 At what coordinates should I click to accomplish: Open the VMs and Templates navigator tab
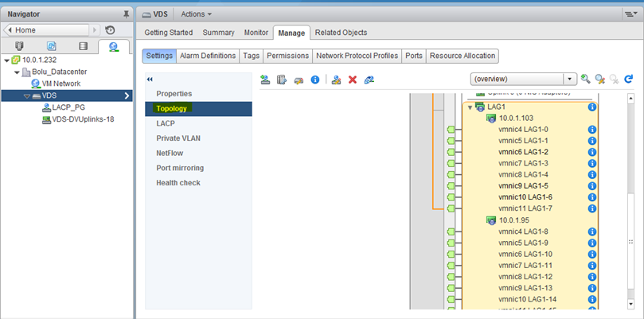click(x=51, y=46)
